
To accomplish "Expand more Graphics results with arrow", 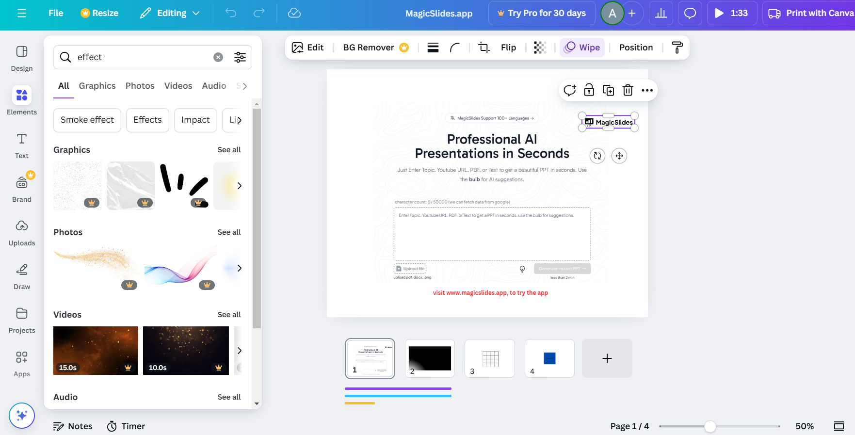I will coord(239,186).
